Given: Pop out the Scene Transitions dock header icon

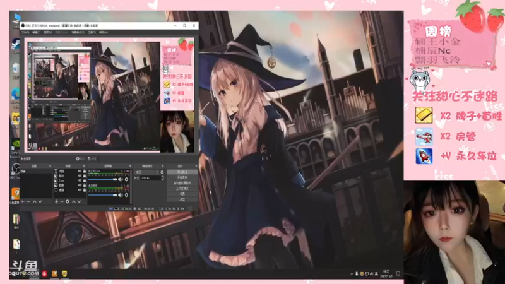Looking at the screenshot, I should [x=163, y=166].
